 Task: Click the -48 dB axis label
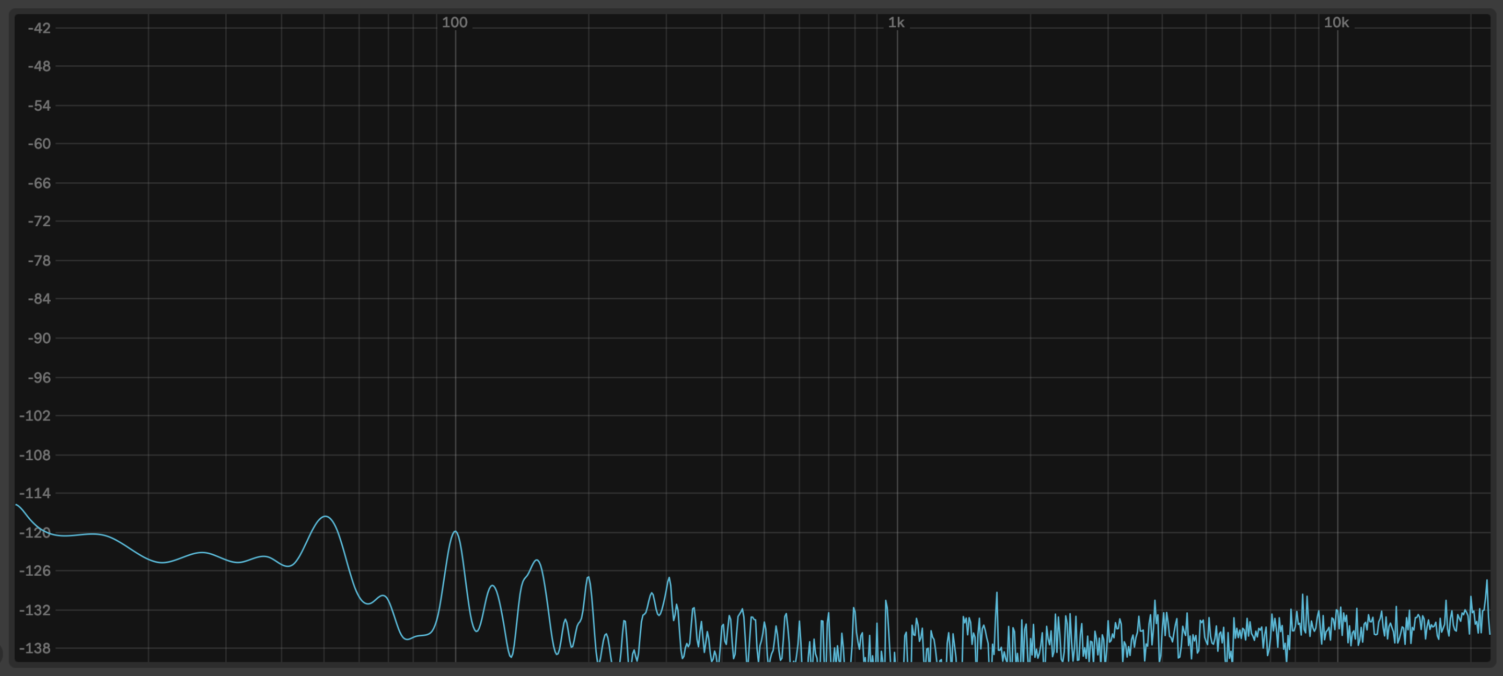(x=39, y=66)
